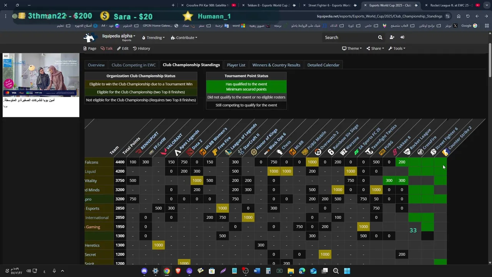The width and height of the screenshot is (492, 277).
Task: Click the League of Legends header icon
Action: click(228, 152)
